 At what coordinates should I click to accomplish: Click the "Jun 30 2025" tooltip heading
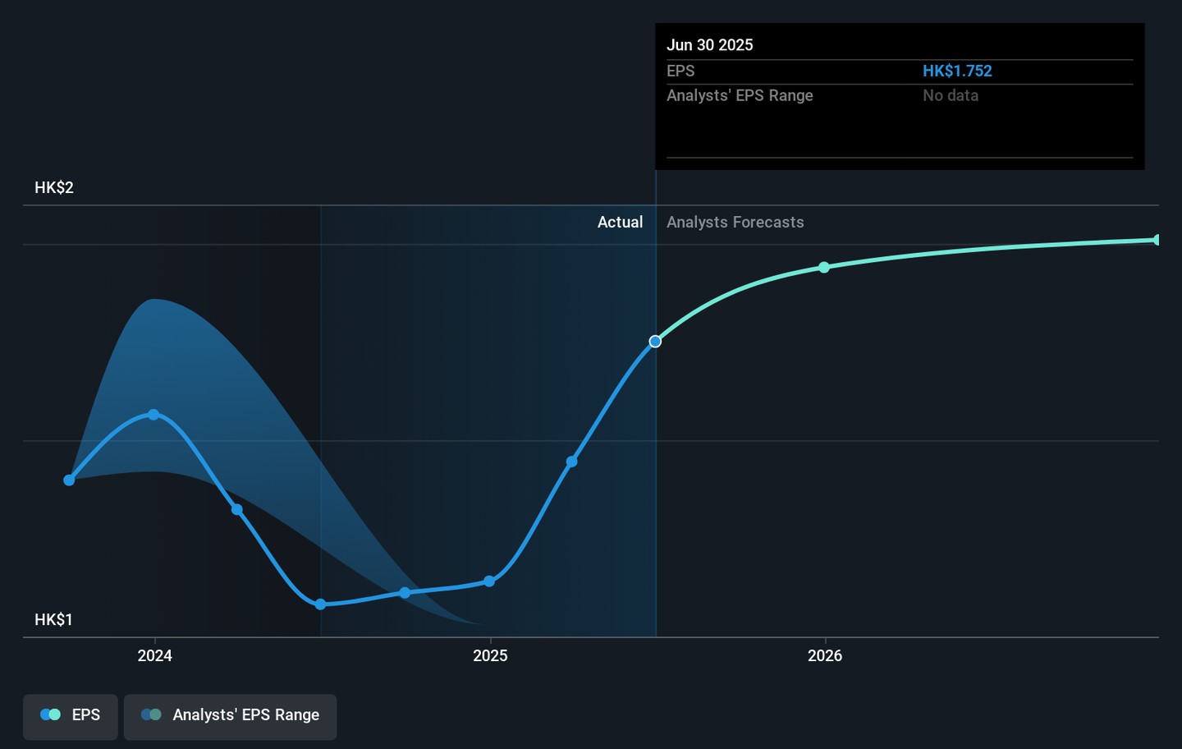pos(709,45)
